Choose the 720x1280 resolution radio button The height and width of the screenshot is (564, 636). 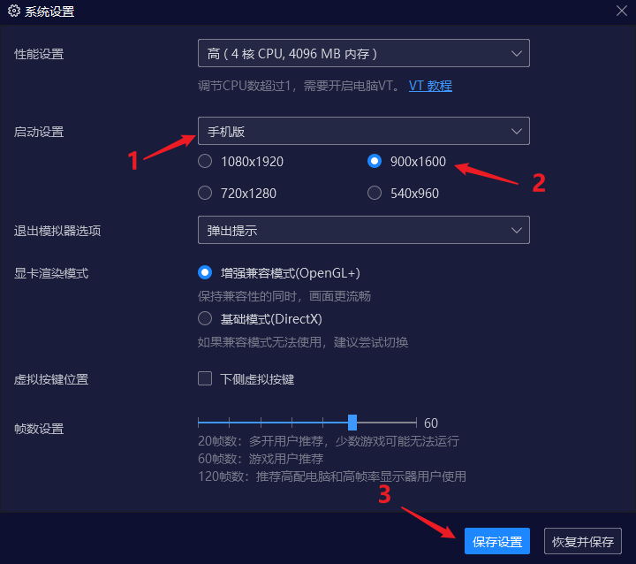pyautogui.click(x=205, y=193)
